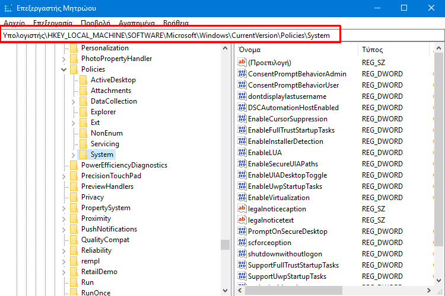Open the Επεξεργασία menu
The height and width of the screenshot is (296, 445).
(x=53, y=23)
